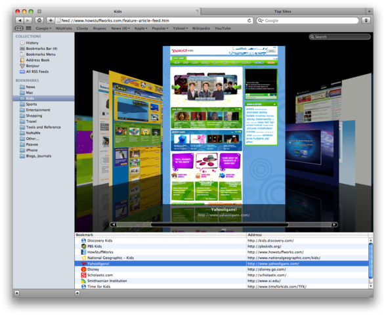Sort by the Bookmark column header
The width and height of the screenshot is (386, 315).
(160, 235)
